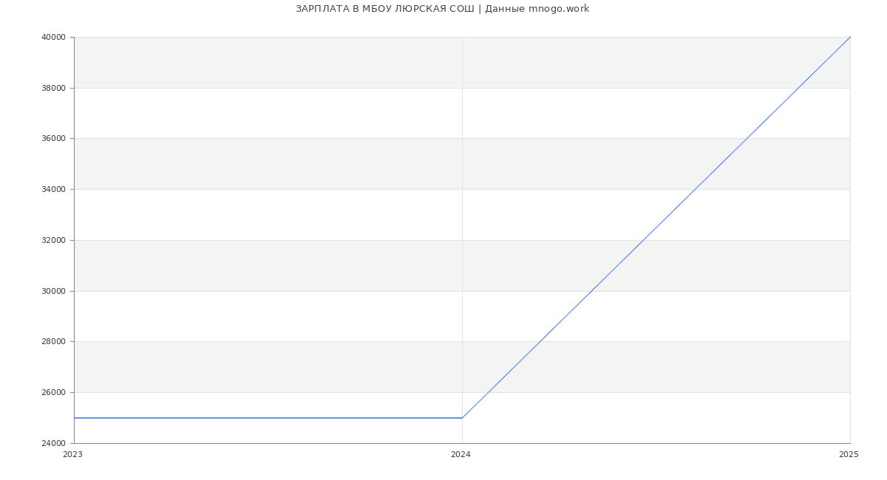This screenshot has width=887, height=480.
Task: Click the middle of the rising line segment
Action: [x=656, y=227]
